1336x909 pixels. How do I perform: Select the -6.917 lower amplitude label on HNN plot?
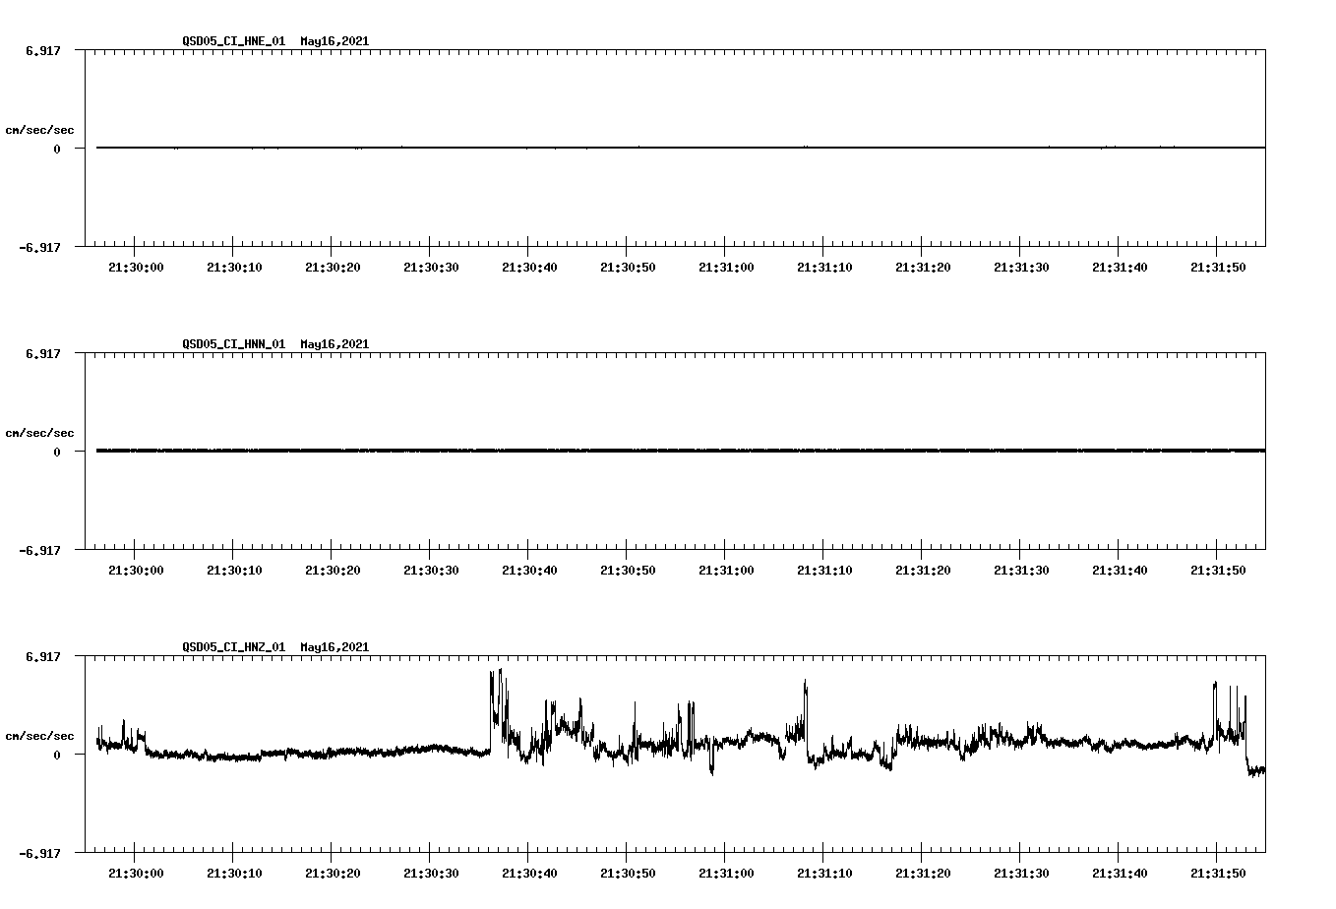pos(41,552)
